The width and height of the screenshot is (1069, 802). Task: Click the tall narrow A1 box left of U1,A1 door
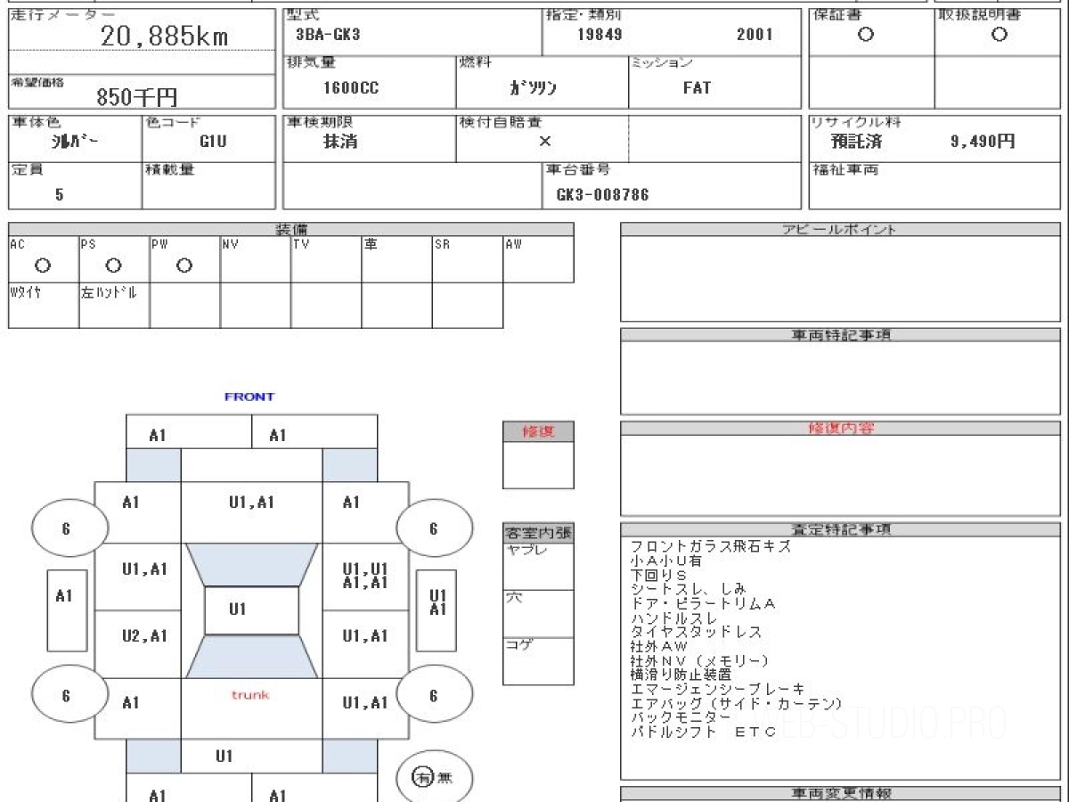pos(66,610)
